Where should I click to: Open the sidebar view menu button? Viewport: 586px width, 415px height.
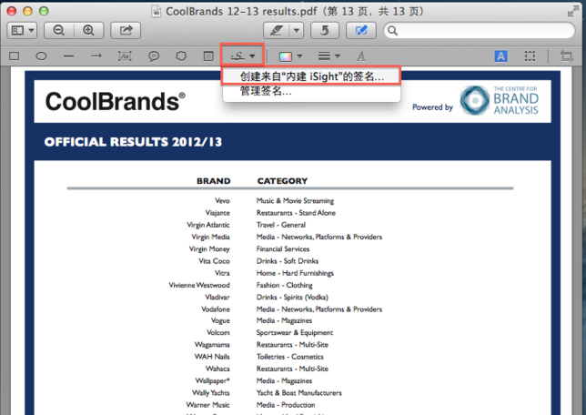pos(22,30)
